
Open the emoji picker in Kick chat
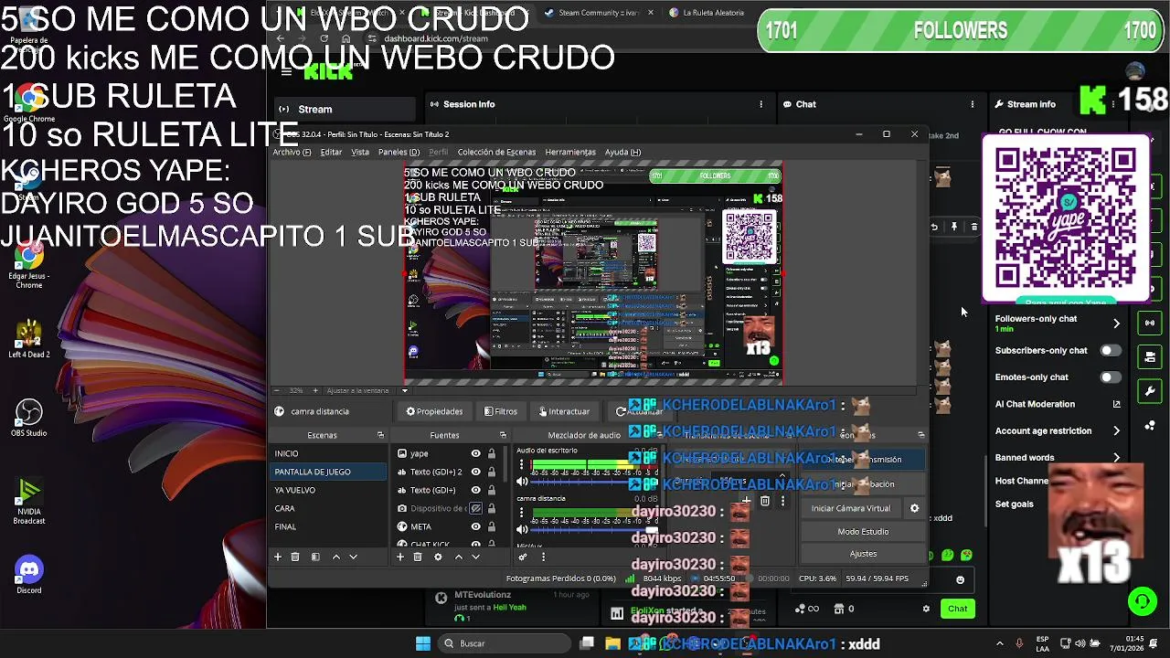click(960, 579)
